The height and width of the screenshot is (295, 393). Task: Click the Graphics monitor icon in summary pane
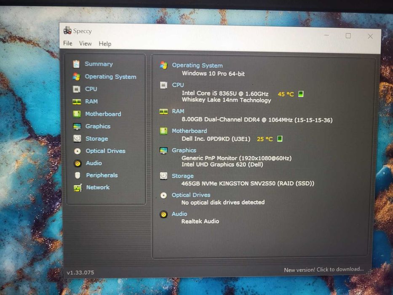point(163,150)
